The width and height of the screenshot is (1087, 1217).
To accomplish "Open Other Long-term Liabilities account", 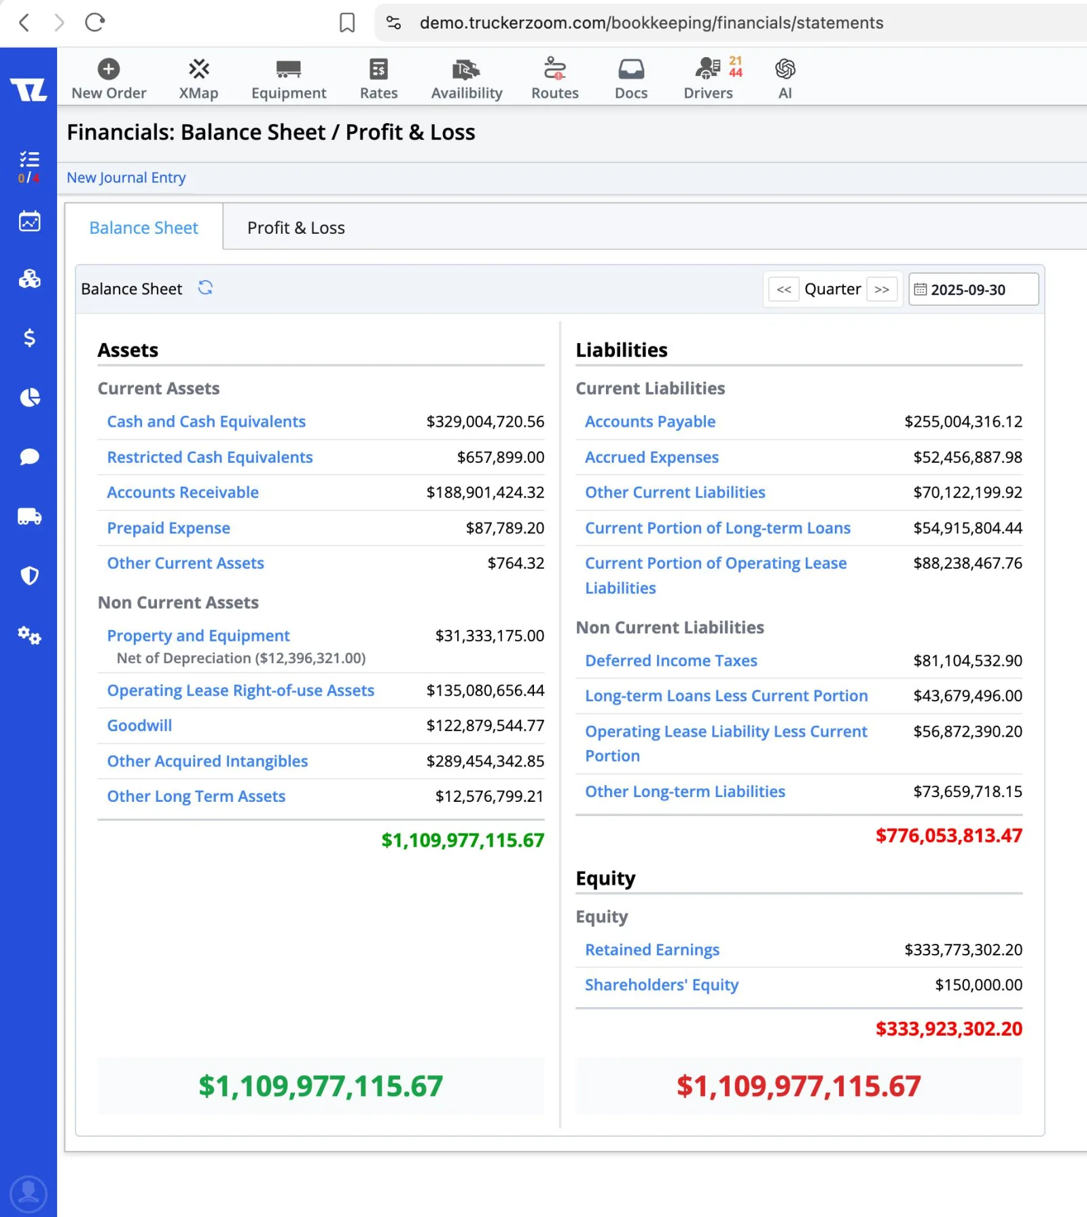I will 685,792.
